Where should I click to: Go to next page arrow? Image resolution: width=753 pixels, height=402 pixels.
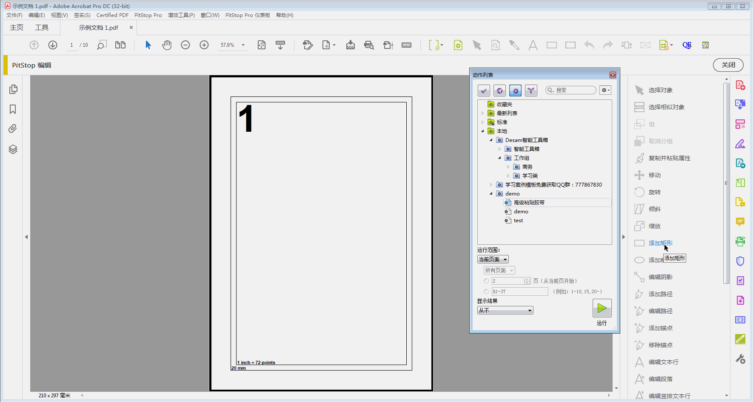(x=53, y=45)
